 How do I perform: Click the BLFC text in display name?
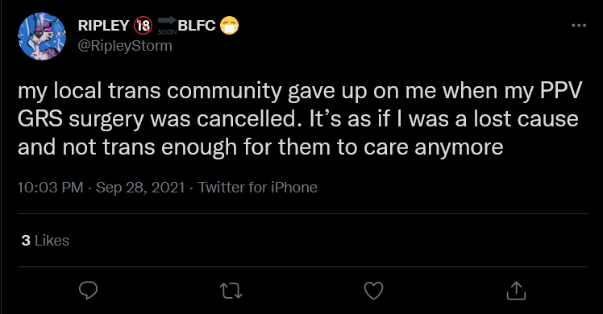(x=197, y=26)
